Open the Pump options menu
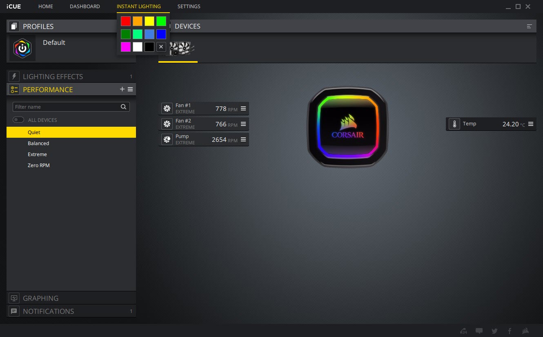The height and width of the screenshot is (337, 543). (x=243, y=139)
